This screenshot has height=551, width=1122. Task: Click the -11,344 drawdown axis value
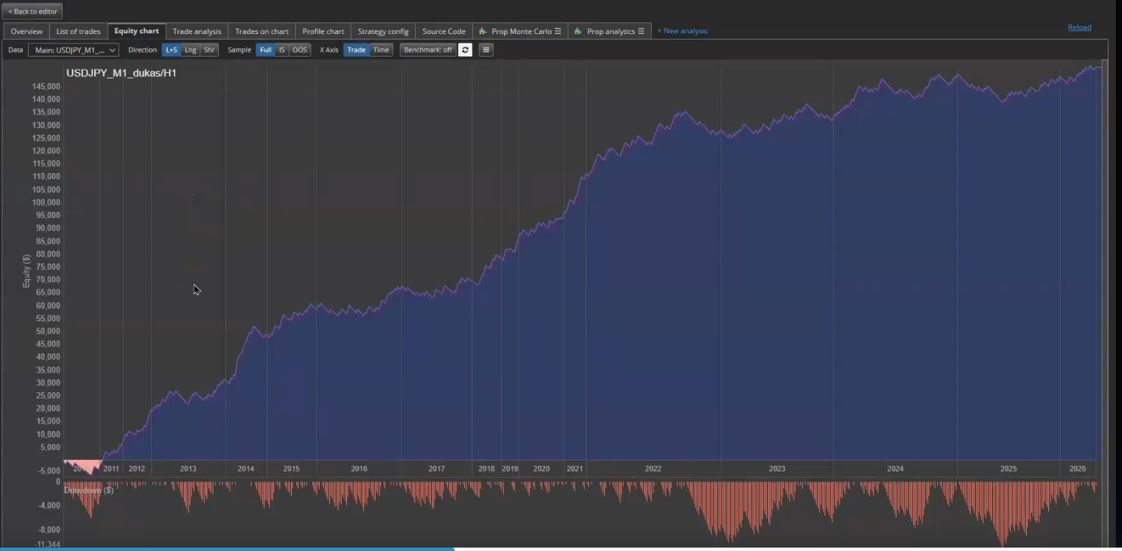pos(48,544)
